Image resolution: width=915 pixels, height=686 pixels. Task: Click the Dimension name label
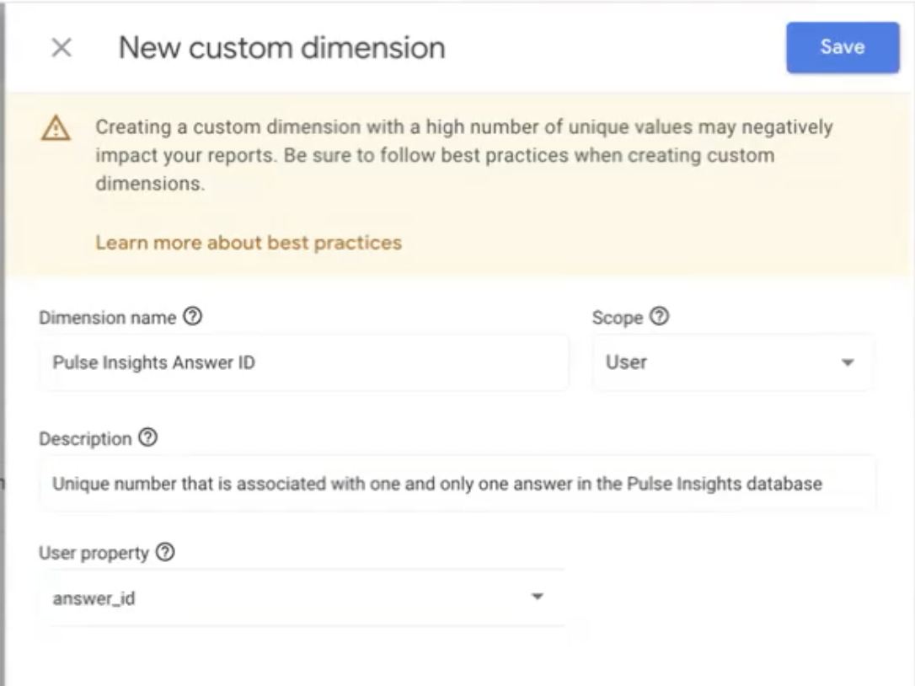coord(108,318)
